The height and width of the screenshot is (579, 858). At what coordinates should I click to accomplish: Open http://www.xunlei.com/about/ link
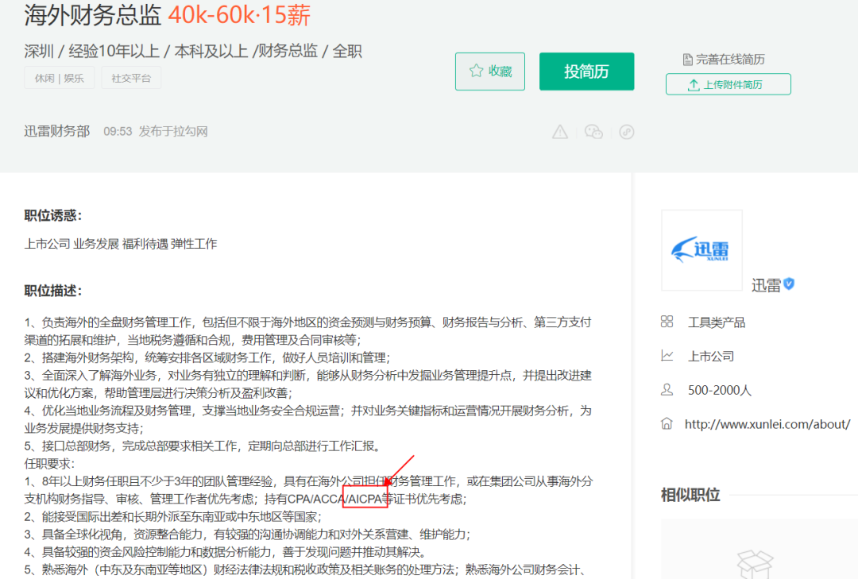[x=767, y=424]
